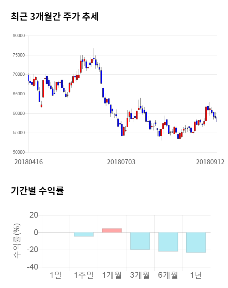
Task: Click the '3개월' x-axis label
Action: point(140,275)
